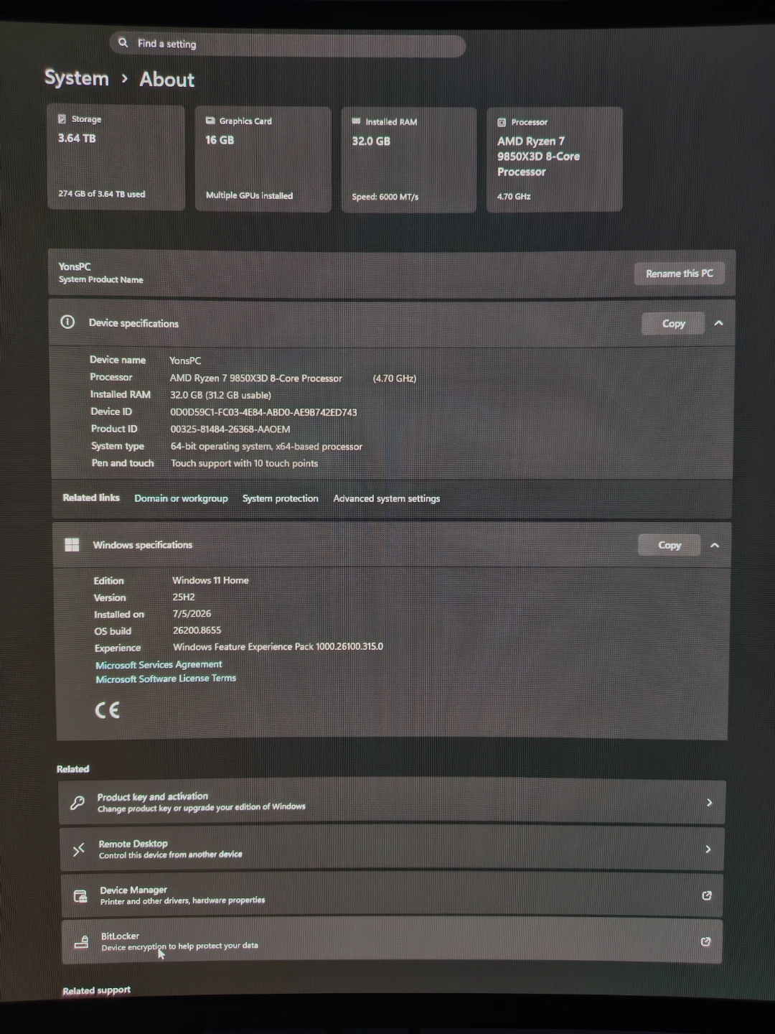
Task: Click the About page title
Action: (167, 80)
